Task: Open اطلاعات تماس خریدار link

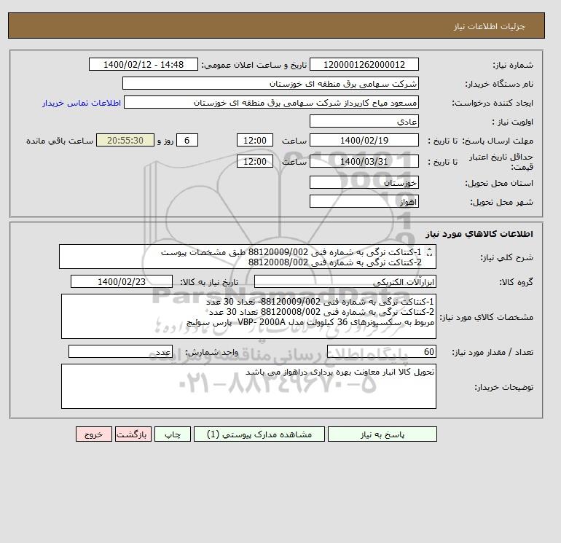Action: 82,103
